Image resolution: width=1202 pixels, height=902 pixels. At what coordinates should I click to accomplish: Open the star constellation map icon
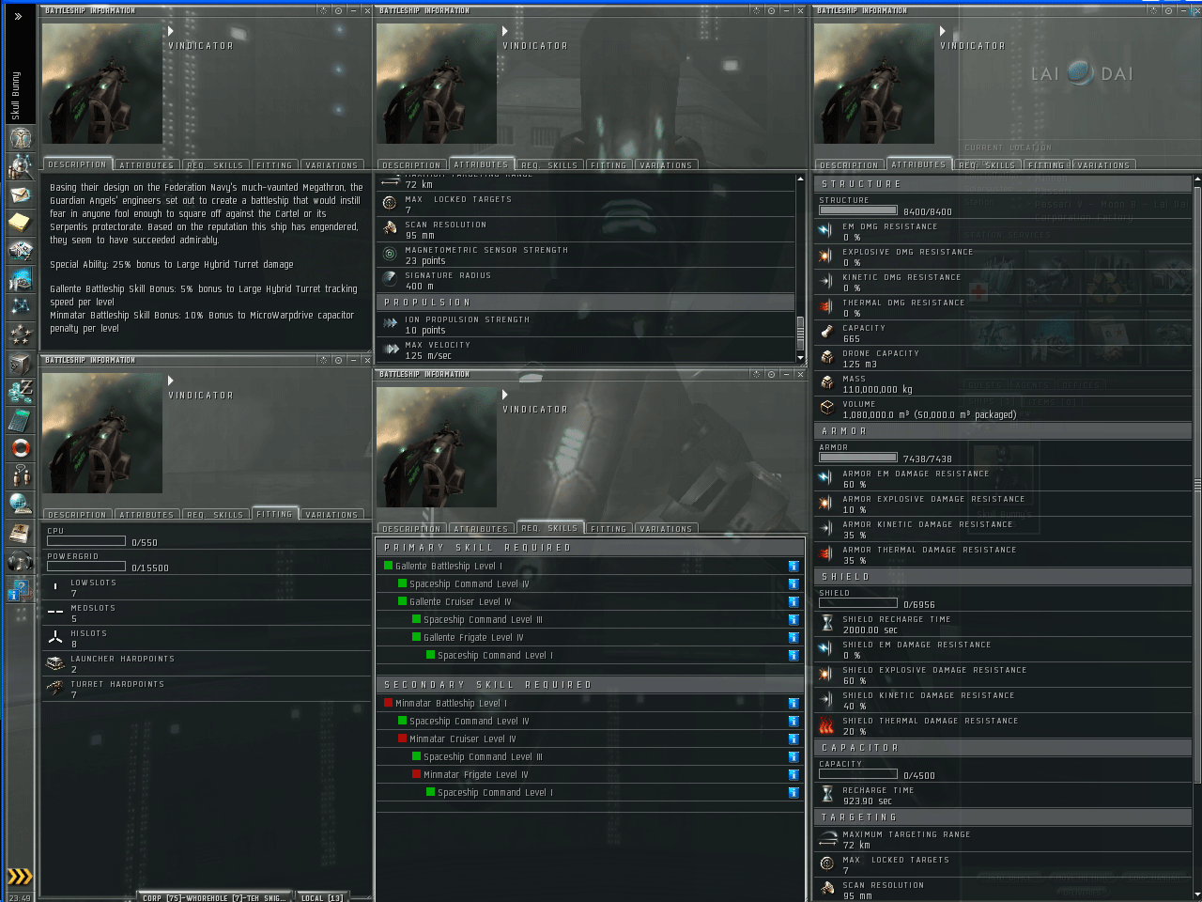[20, 307]
